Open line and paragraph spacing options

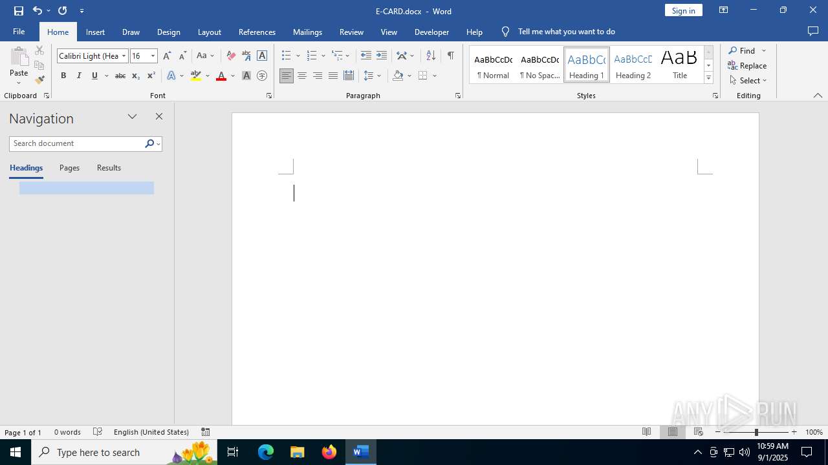point(373,76)
